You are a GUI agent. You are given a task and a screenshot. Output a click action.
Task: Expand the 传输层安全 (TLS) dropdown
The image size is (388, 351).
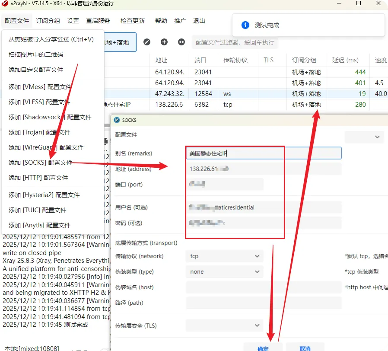[225, 325]
